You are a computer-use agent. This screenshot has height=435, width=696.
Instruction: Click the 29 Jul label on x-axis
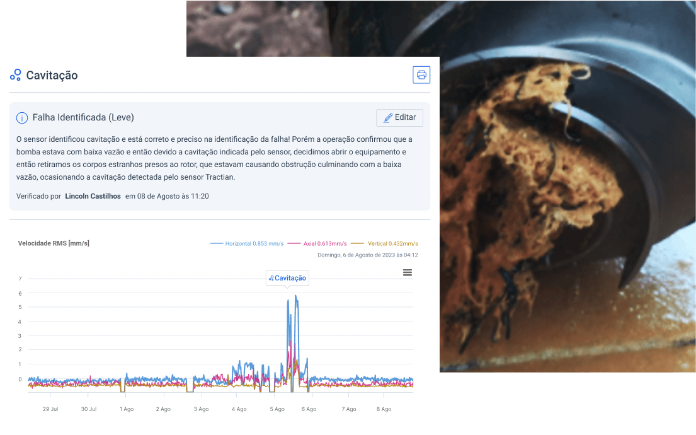coord(50,409)
